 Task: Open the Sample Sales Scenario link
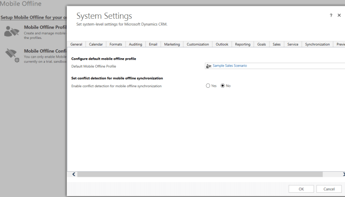click(x=230, y=66)
